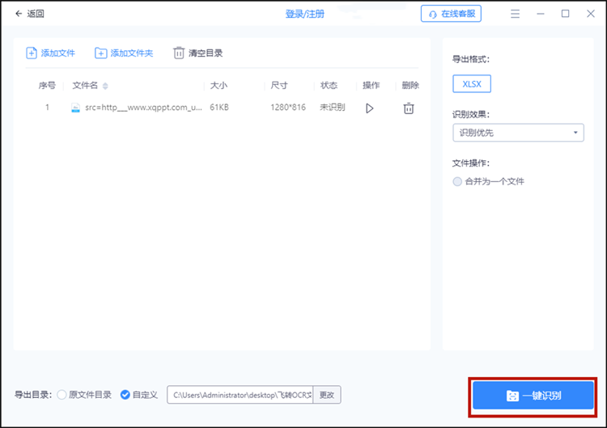Open the 登录/注册 login link
Image resolution: width=607 pixels, height=428 pixels.
click(x=304, y=14)
